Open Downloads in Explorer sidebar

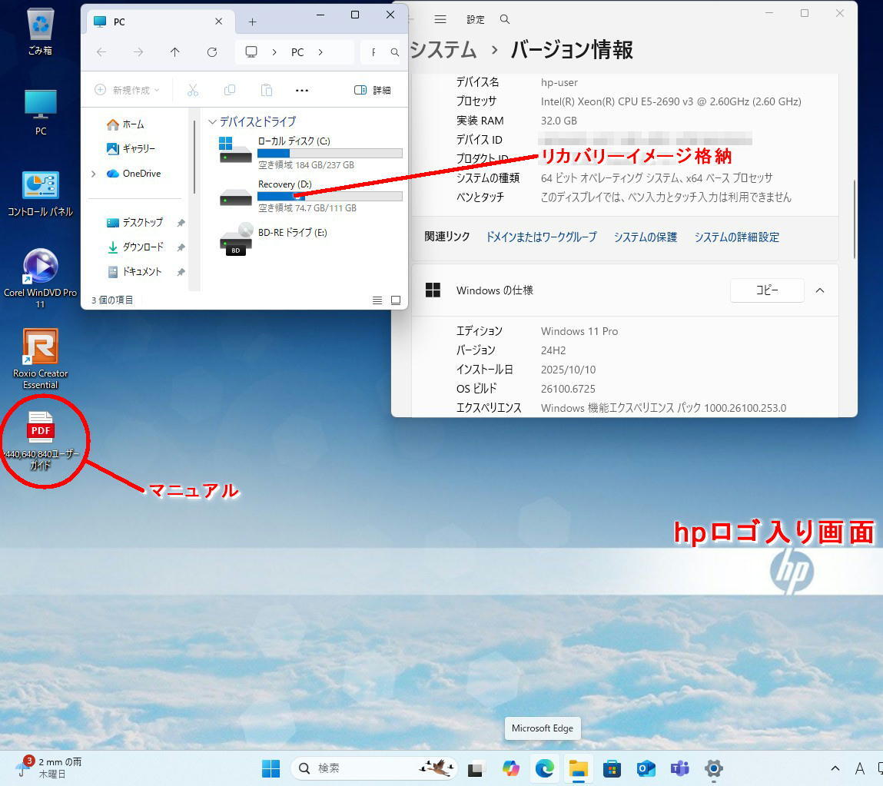point(135,247)
